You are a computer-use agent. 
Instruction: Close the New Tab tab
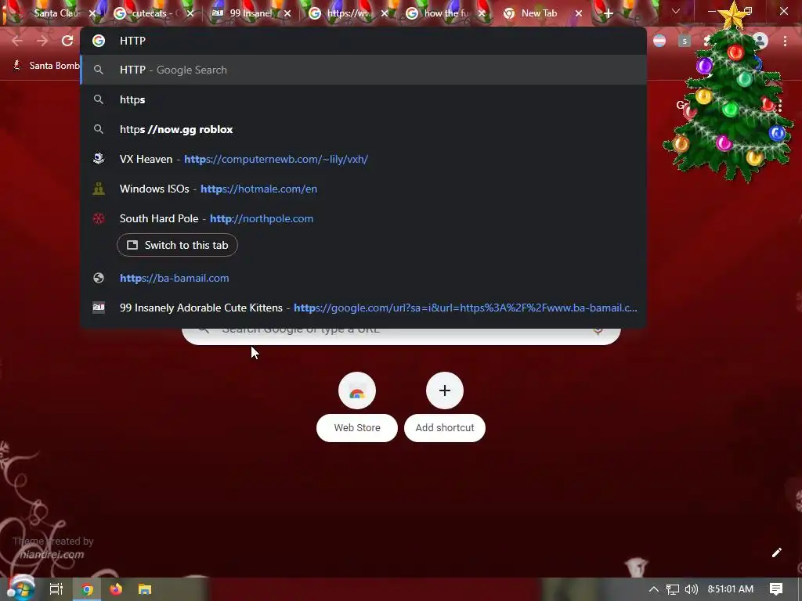click(579, 13)
